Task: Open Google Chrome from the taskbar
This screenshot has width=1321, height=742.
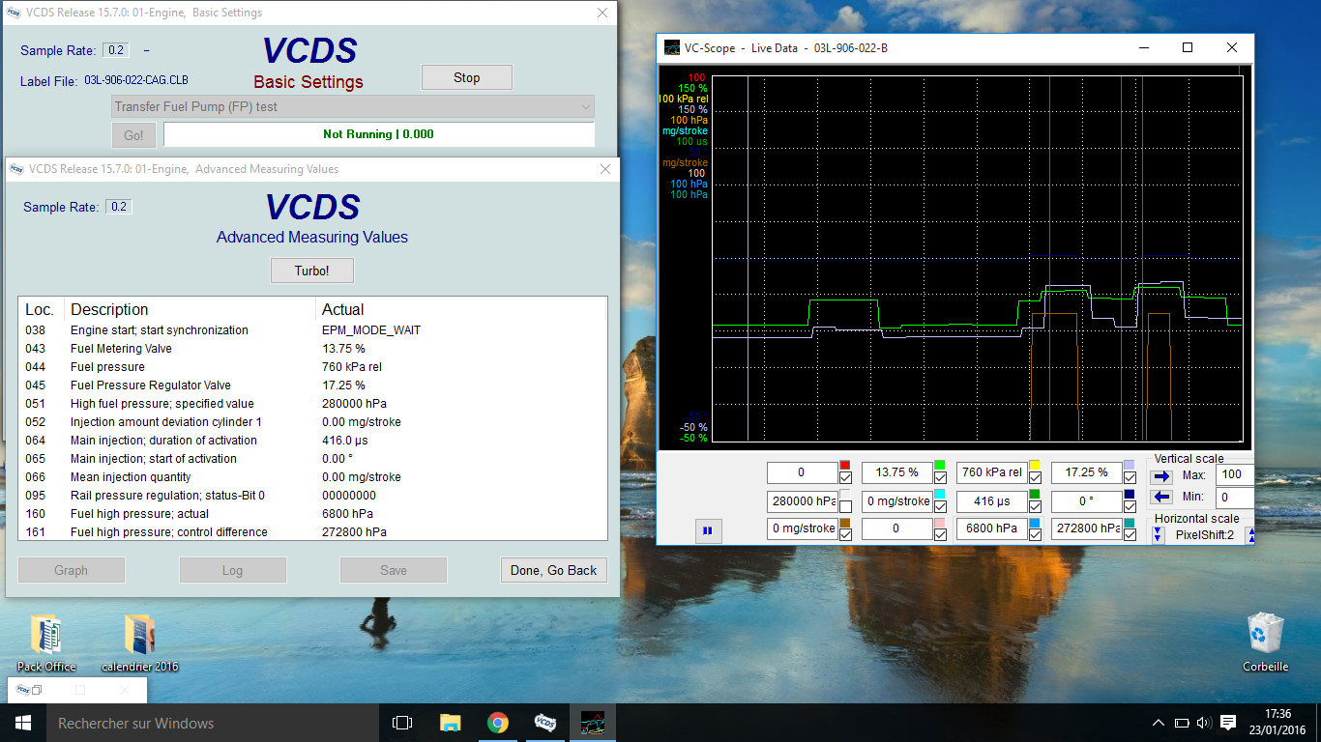Action: point(498,723)
